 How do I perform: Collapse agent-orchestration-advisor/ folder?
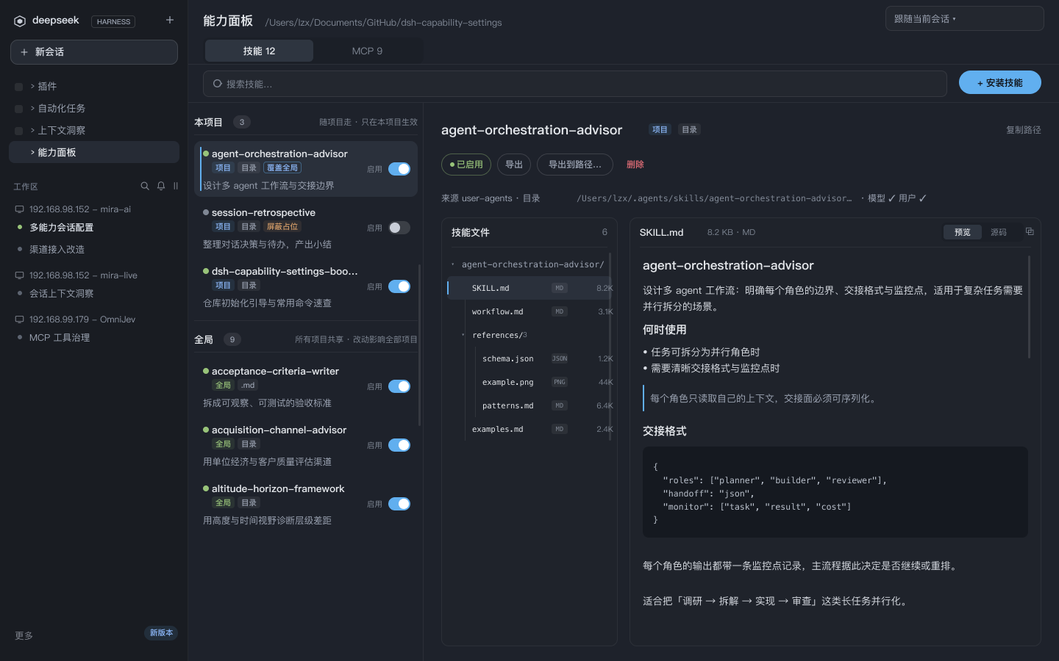pos(452,264)
